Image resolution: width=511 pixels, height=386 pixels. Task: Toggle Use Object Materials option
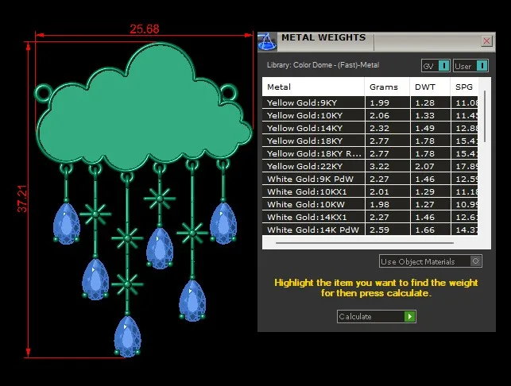(x=431, y=261)
